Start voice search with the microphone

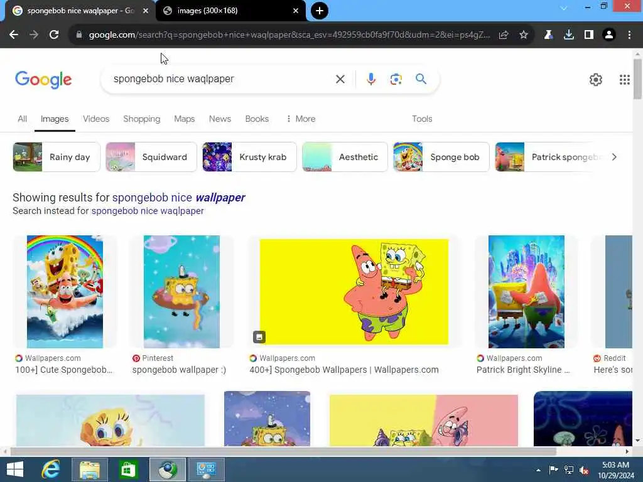click(370, 79)
